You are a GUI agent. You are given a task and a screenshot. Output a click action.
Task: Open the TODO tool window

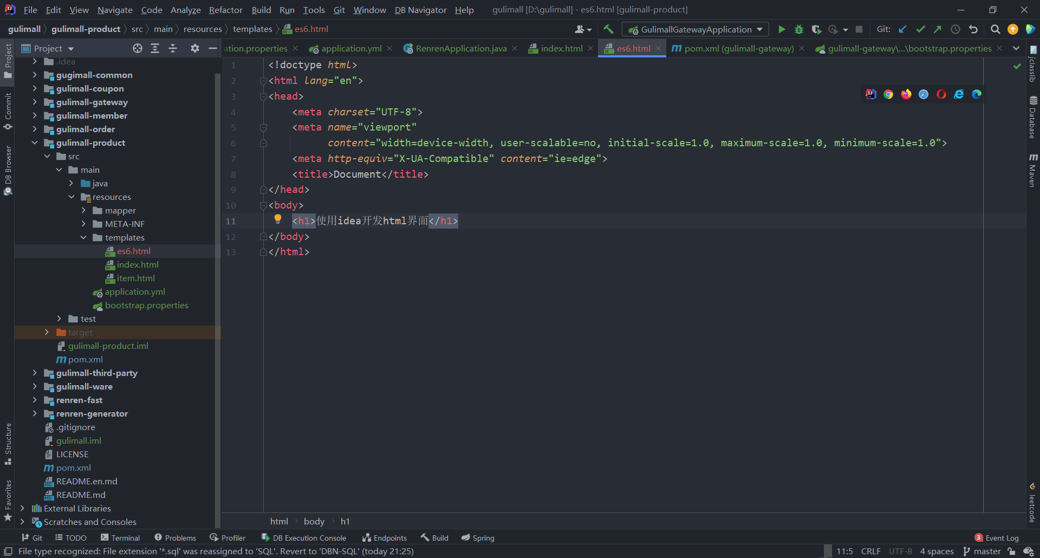pyautogui.click(x=71, y=538)
